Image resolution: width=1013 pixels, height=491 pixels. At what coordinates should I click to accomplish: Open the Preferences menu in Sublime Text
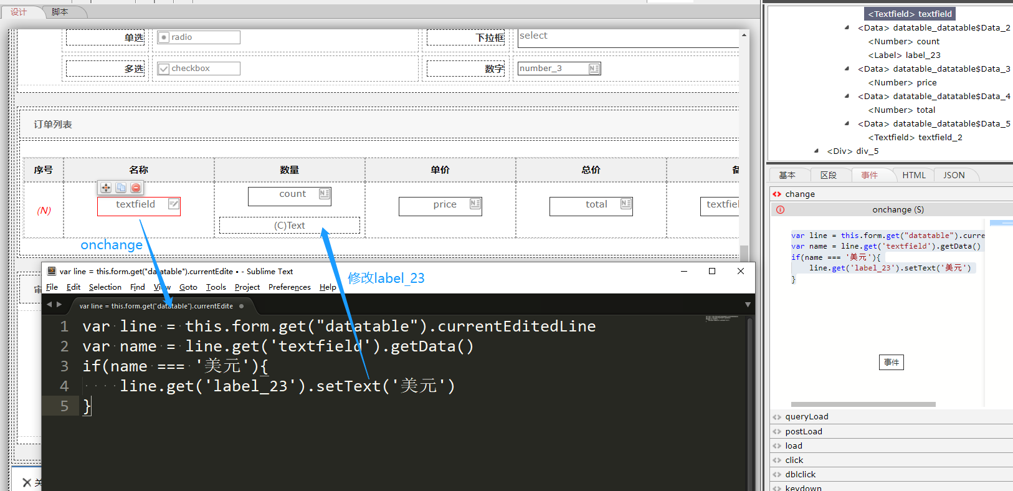click(290, 287)
